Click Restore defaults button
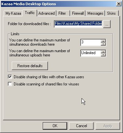 (30, 66)
